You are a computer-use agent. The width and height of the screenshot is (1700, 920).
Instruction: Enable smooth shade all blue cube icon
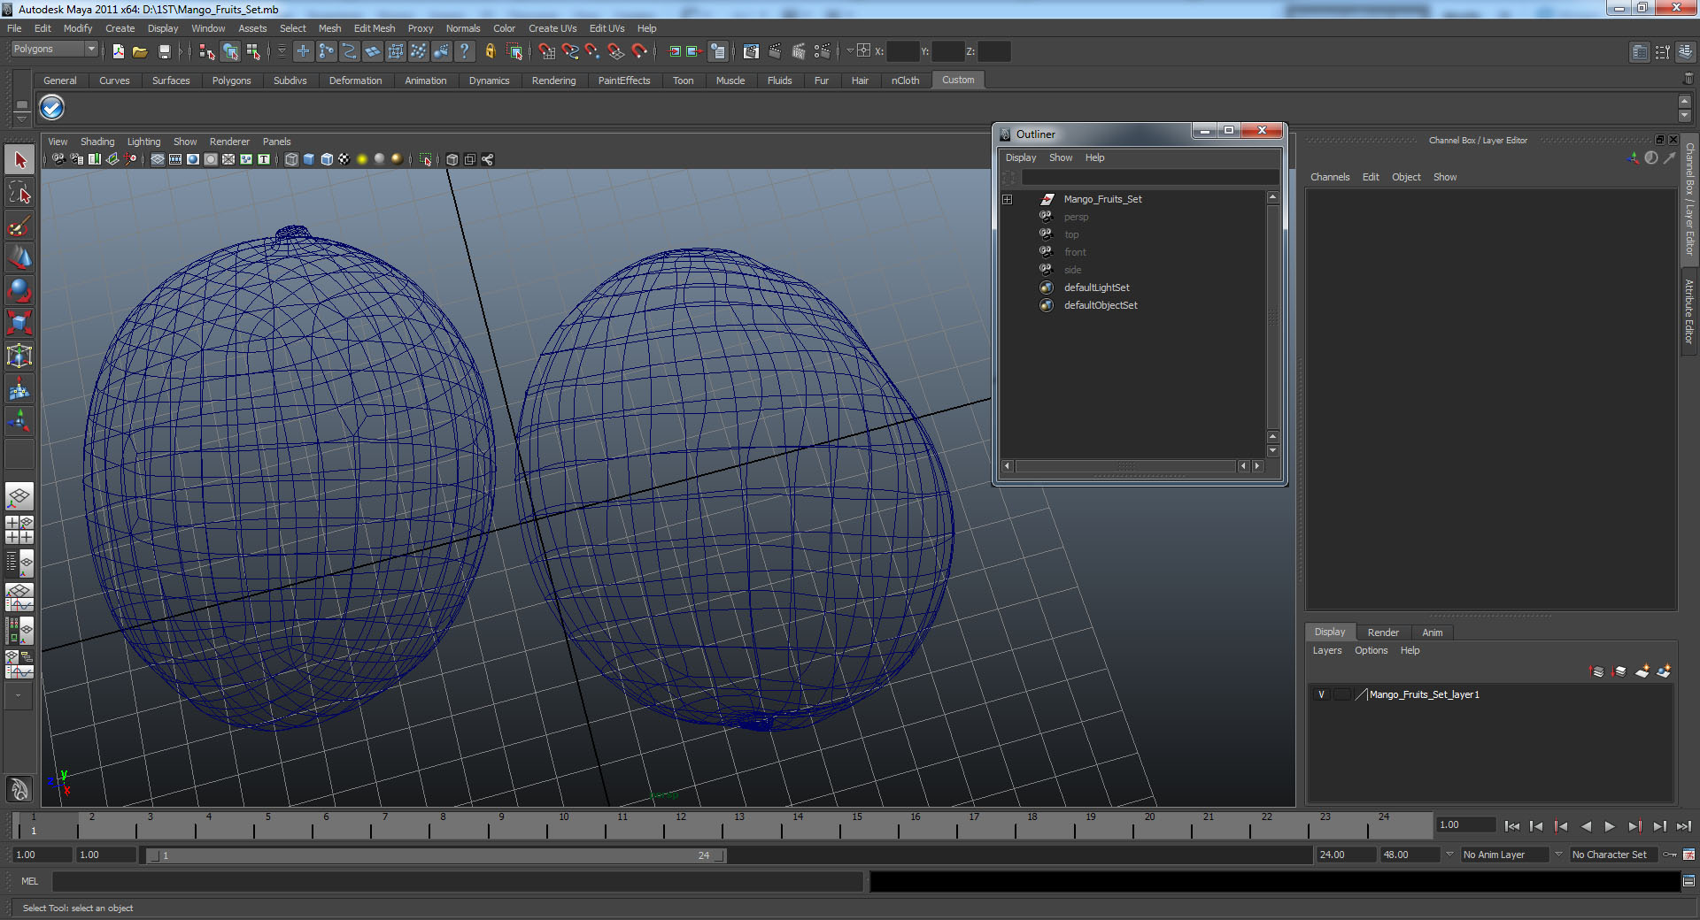click(x=309, y=159)
